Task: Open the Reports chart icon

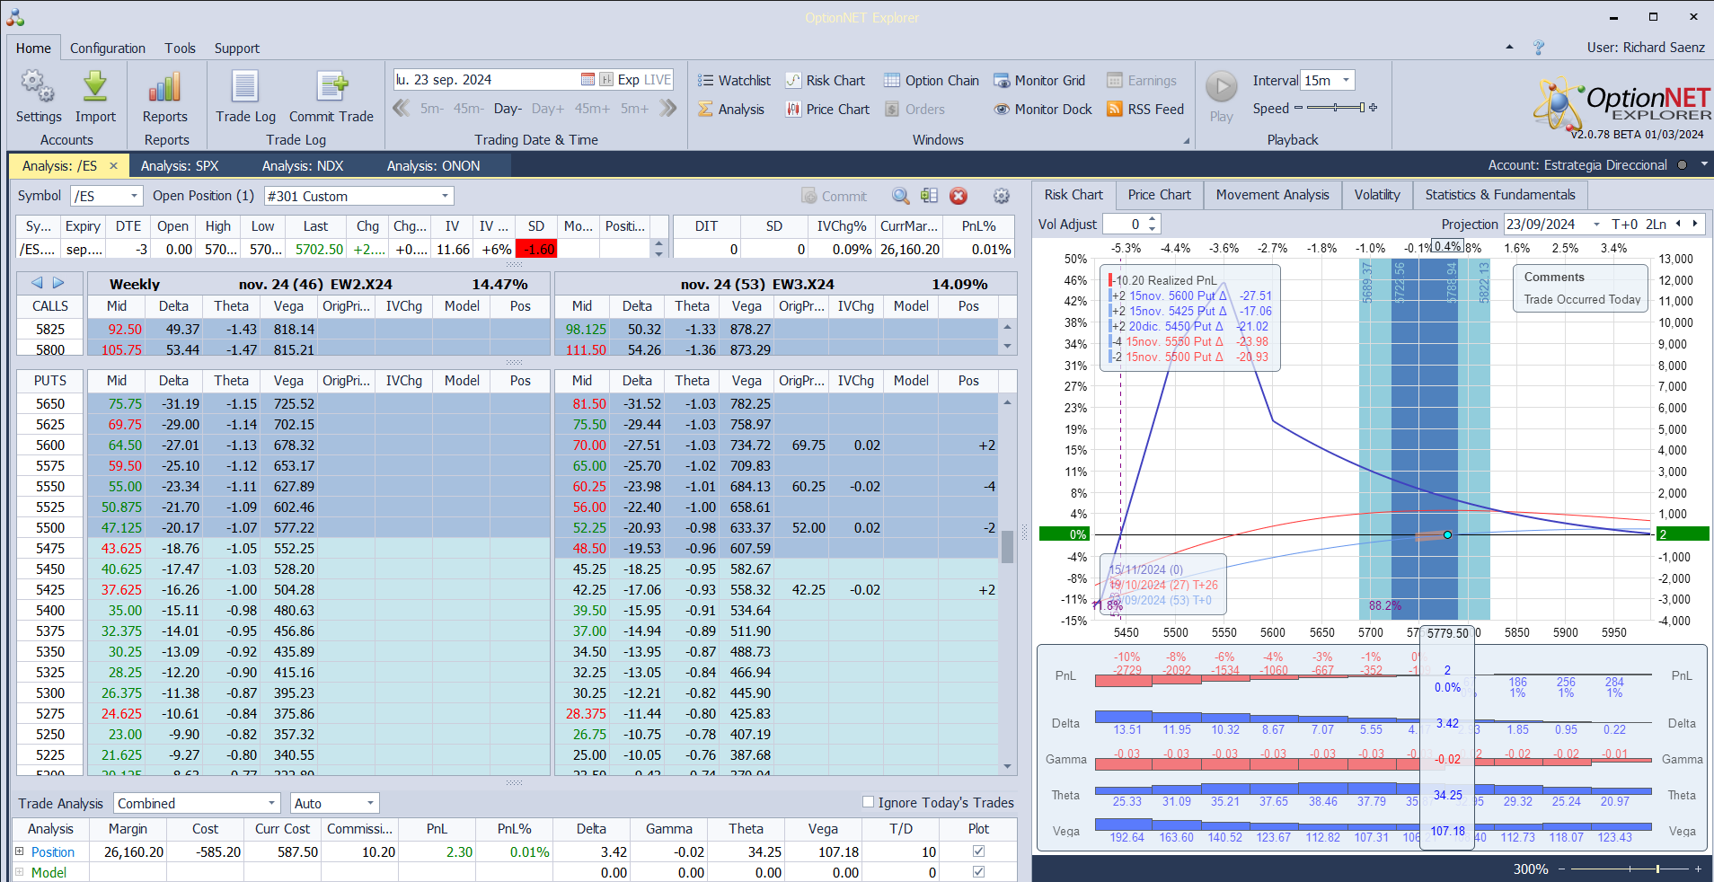Action: coord(165,88)
